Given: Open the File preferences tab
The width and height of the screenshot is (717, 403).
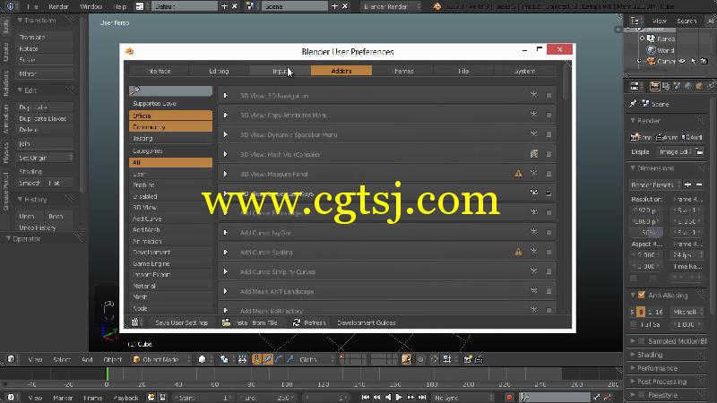Looking at the screenshot, I should click(463, 71).
